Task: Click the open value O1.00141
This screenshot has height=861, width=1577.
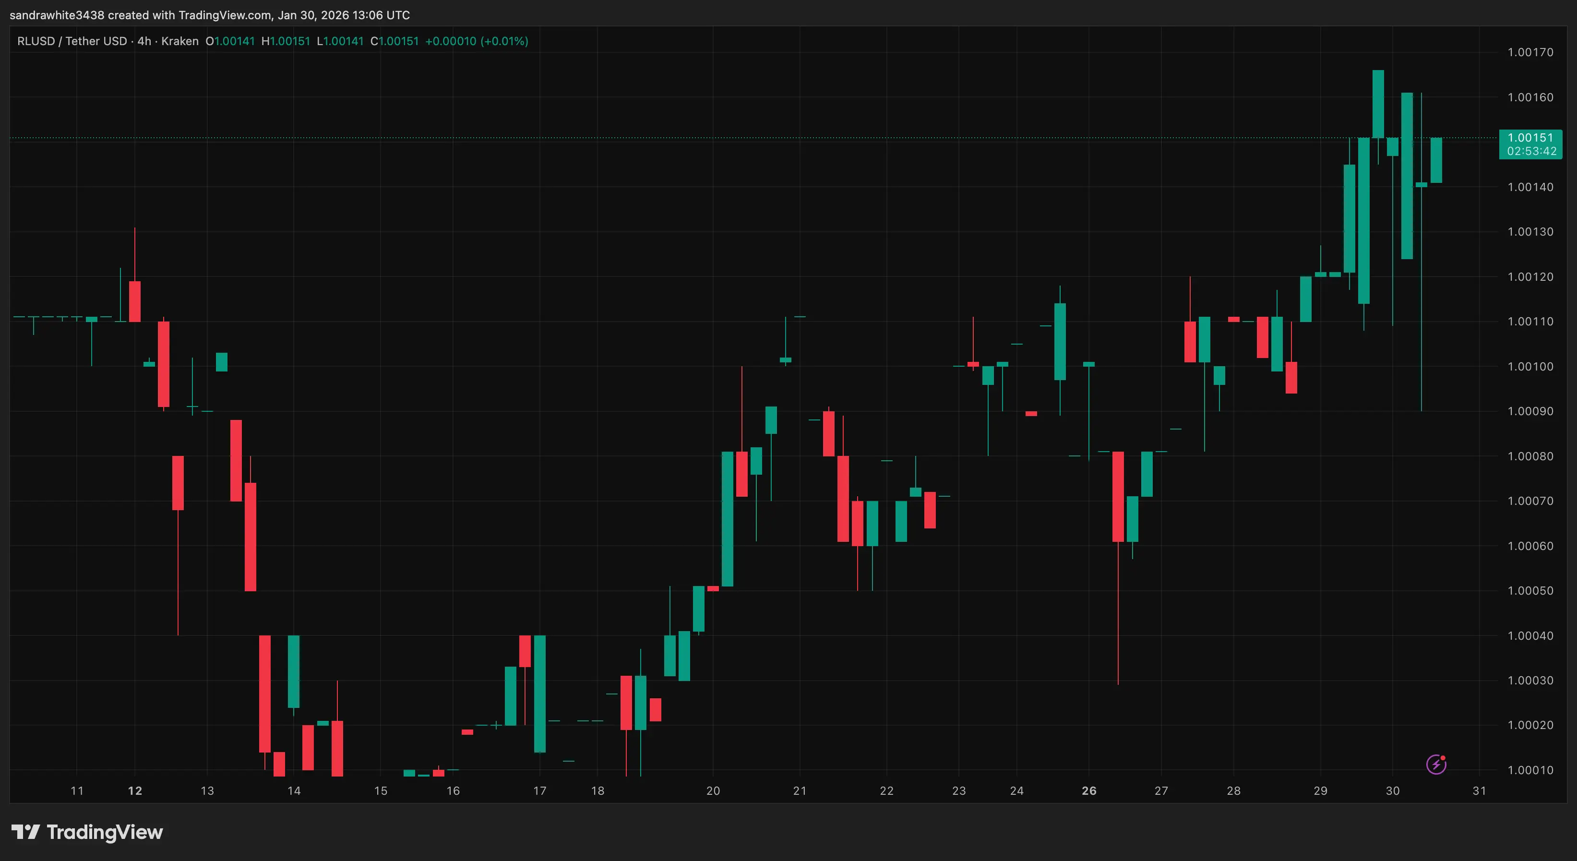Action: (x=229, y=41)
